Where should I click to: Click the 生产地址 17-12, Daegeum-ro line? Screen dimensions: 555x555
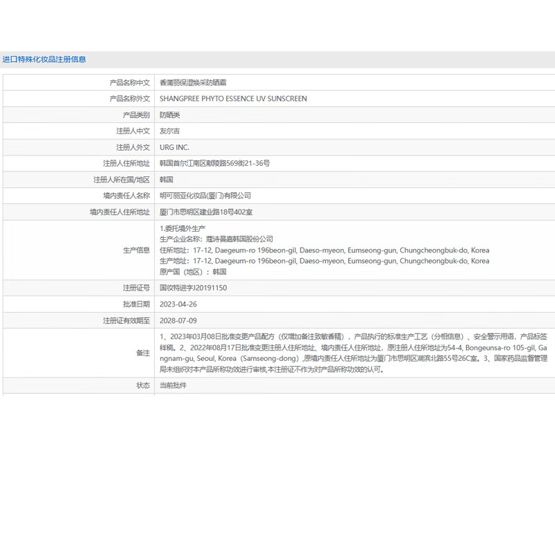pos(325,261)
